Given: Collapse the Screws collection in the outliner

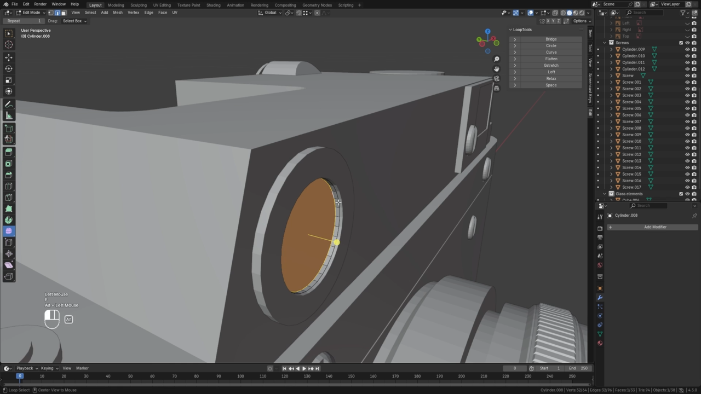Looking at the screenshot, I should tap(605, 43).
